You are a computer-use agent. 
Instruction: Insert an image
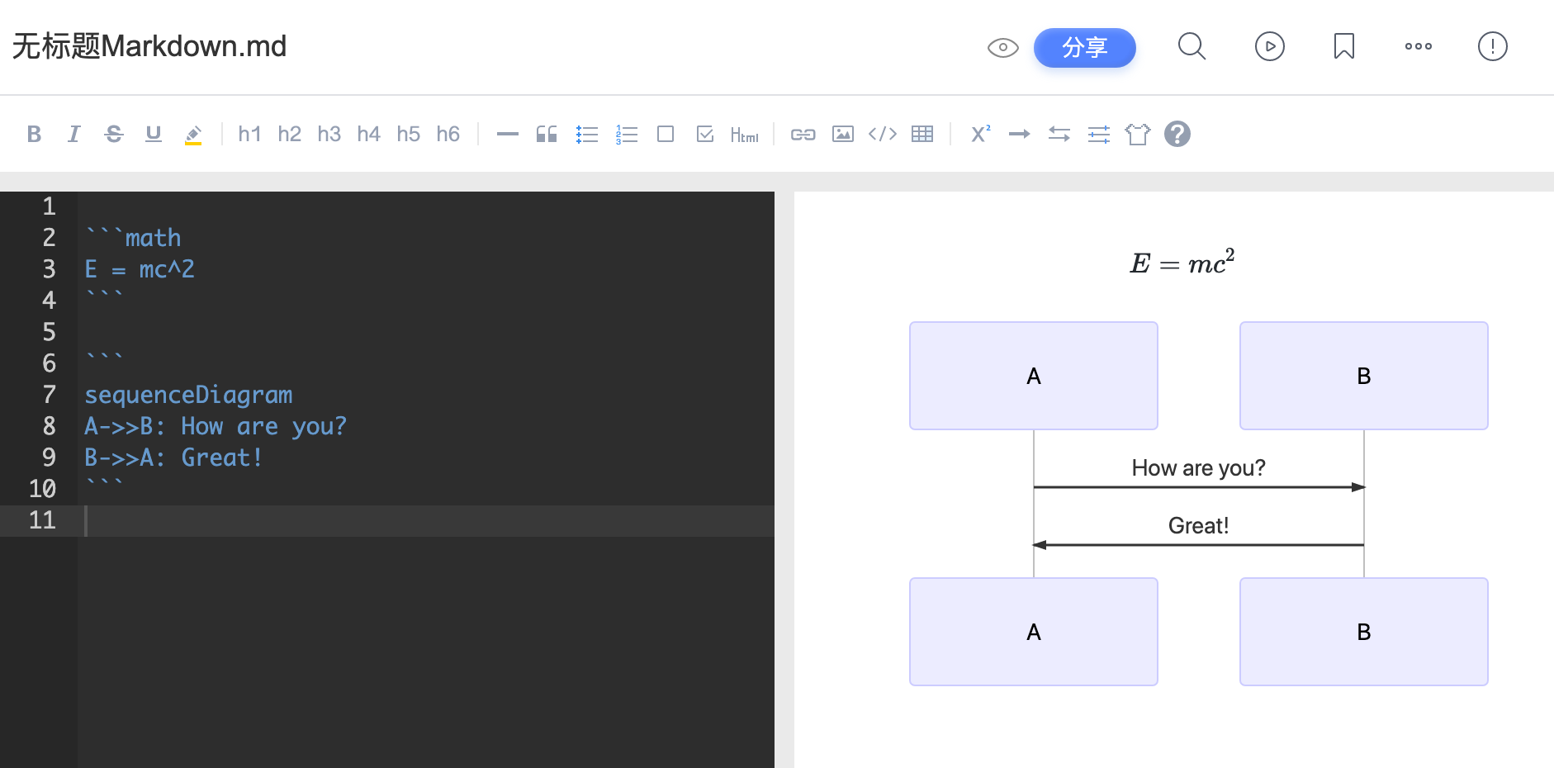tap(843, 134)
